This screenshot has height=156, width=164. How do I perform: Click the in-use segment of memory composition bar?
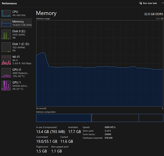pyautogui.click(x=64, y=118)
